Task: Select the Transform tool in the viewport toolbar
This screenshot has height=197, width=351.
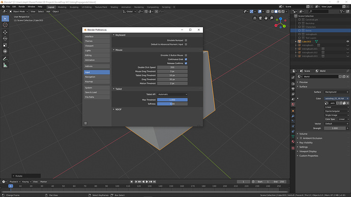Action: [5, 51]
